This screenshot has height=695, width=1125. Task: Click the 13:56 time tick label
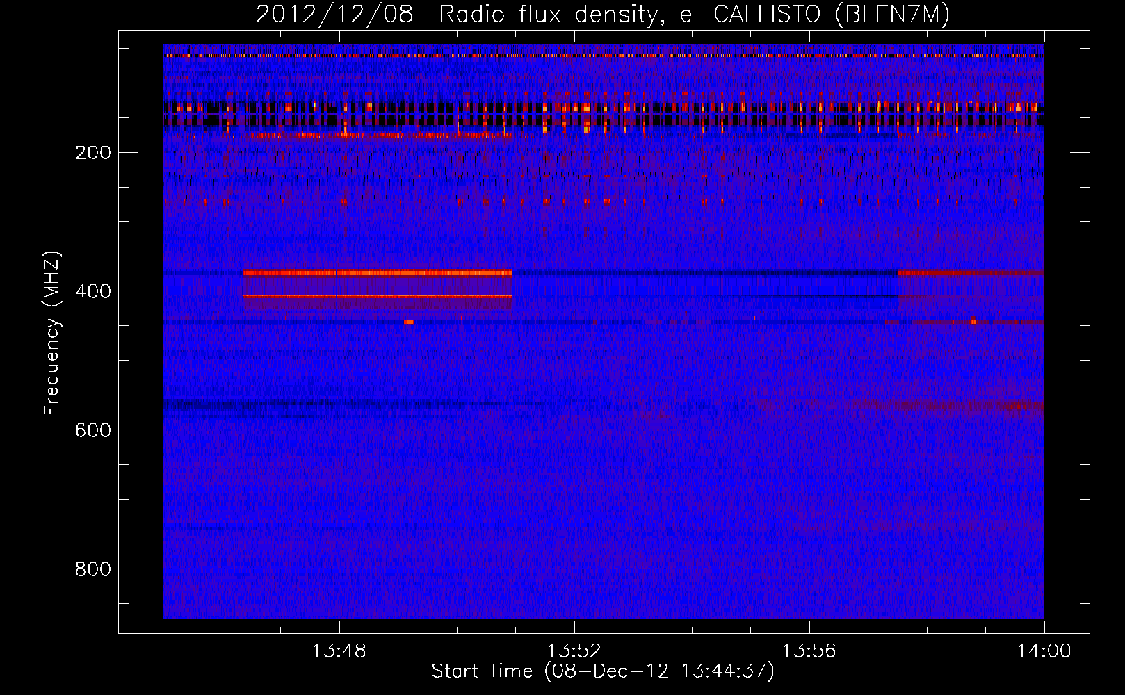point(809,651)
